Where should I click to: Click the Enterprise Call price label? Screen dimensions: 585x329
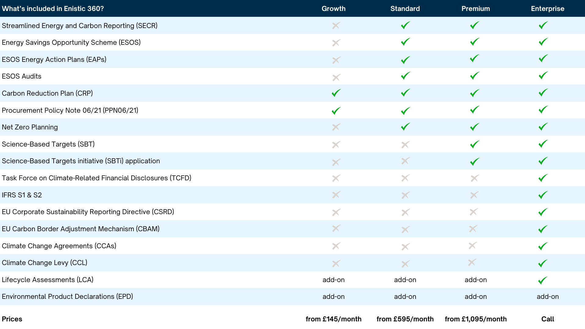[x=548, y=319]
